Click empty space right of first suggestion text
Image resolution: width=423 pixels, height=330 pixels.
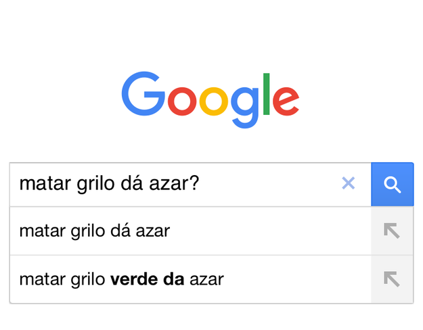[x=270, y=231]
